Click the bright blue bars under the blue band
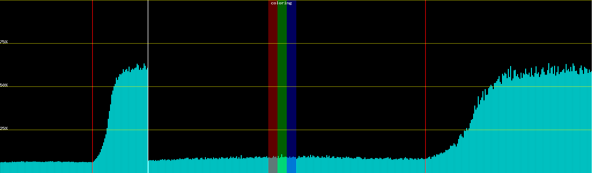592x173 pixels. [291, 166]
